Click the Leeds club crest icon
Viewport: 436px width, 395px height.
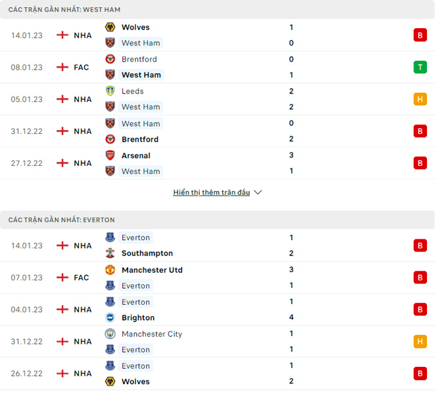tap(110, 91)
